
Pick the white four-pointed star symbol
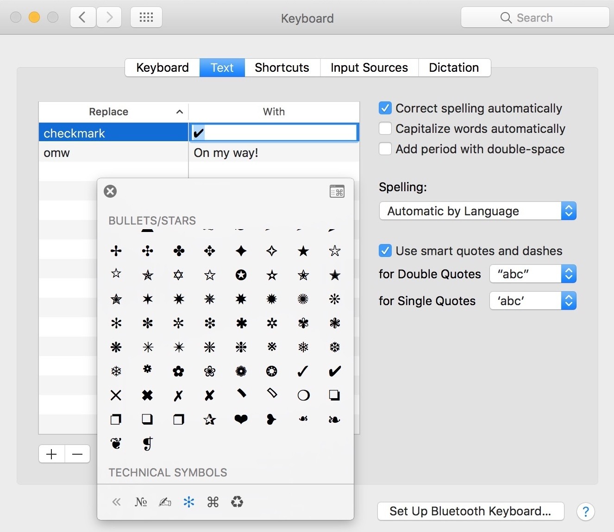point(272,251)
